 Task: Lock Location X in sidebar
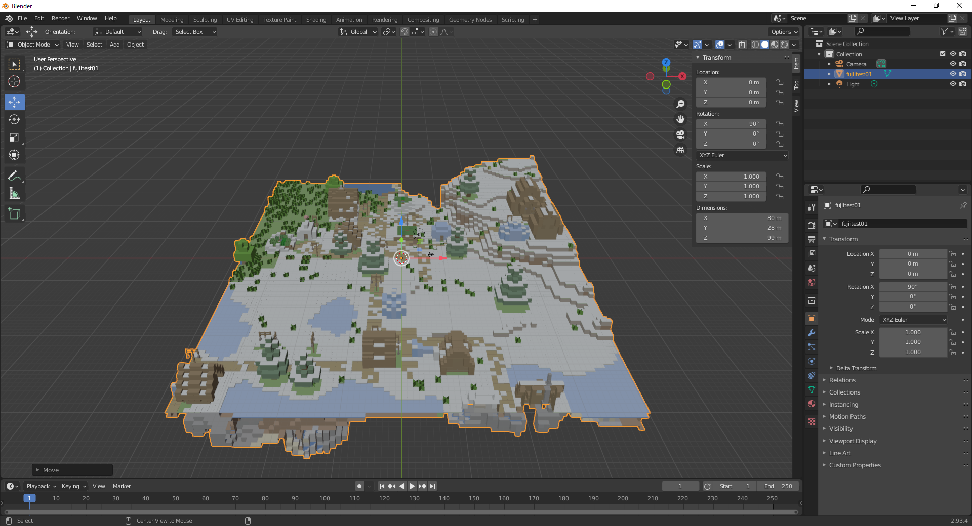[x=780, y=82]
